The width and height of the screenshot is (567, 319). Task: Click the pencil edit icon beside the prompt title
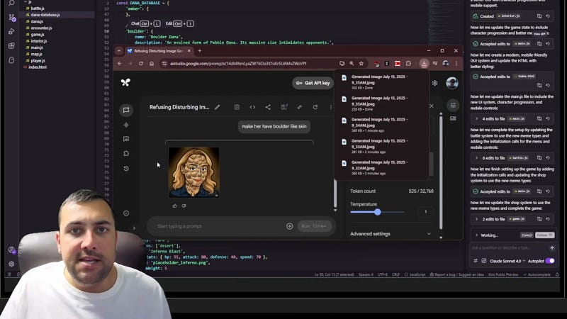coord(217,107)
